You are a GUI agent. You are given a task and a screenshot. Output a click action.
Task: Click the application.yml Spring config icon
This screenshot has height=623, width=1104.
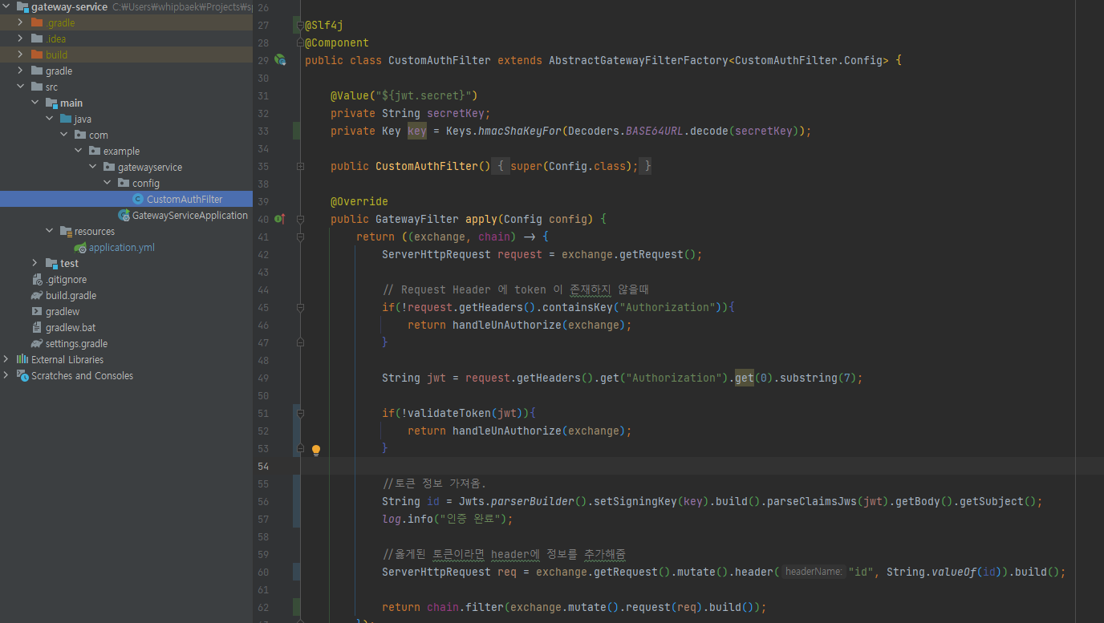pos(80,247)
